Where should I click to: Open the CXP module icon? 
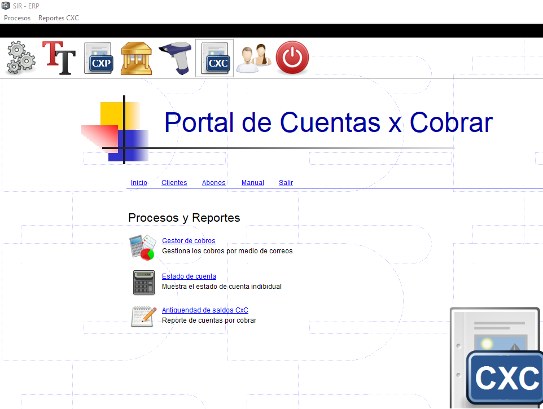tap(99, 58)
